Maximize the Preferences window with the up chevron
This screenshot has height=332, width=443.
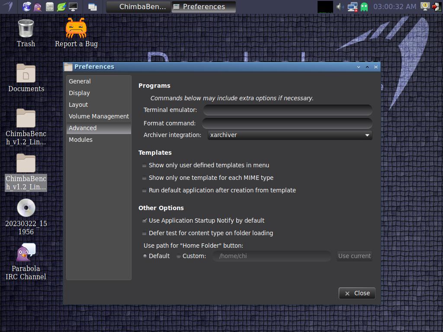coord(367,67)
